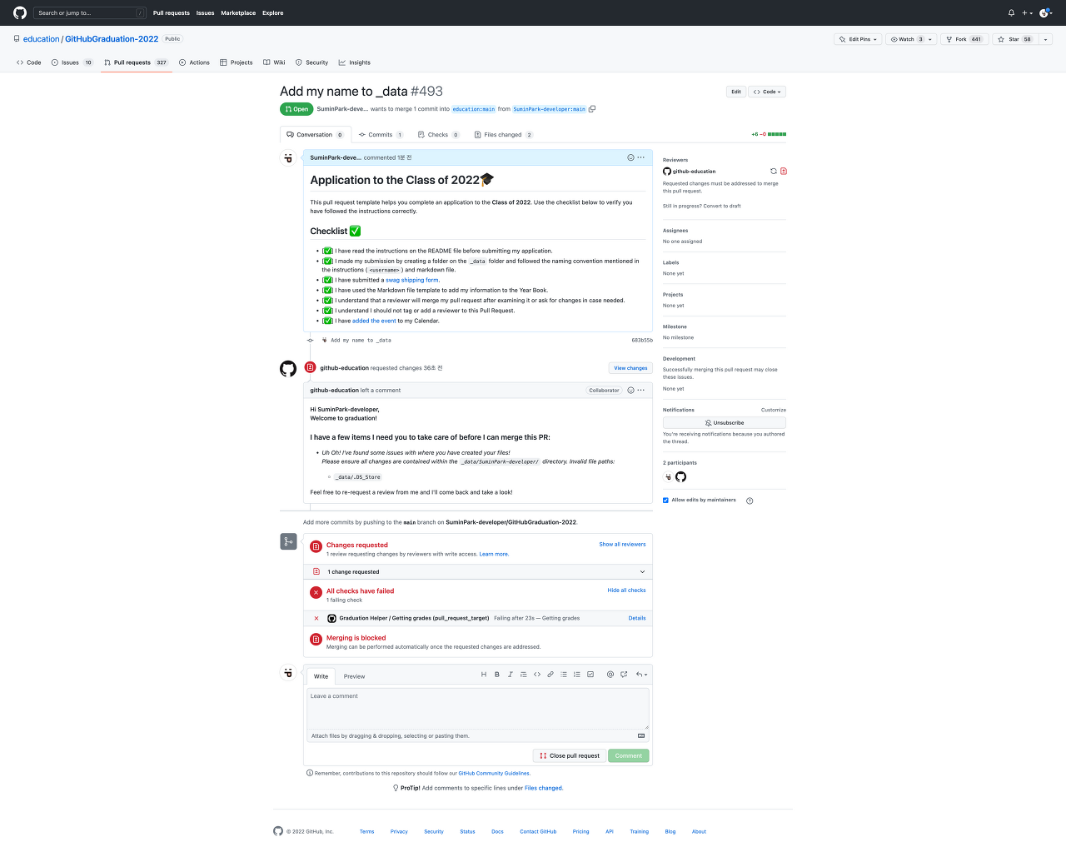Focus the Search or jump to field
The height and width of the screenshot is (857, 1066).
[x=90, y=12]
